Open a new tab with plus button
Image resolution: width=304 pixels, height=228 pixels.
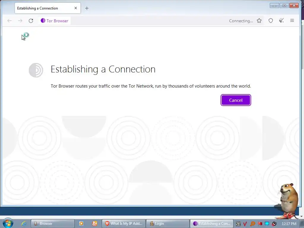(87, 8)
